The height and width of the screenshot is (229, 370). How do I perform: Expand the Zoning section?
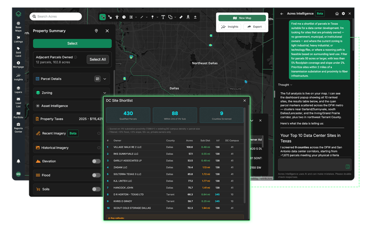pos(105,93)
